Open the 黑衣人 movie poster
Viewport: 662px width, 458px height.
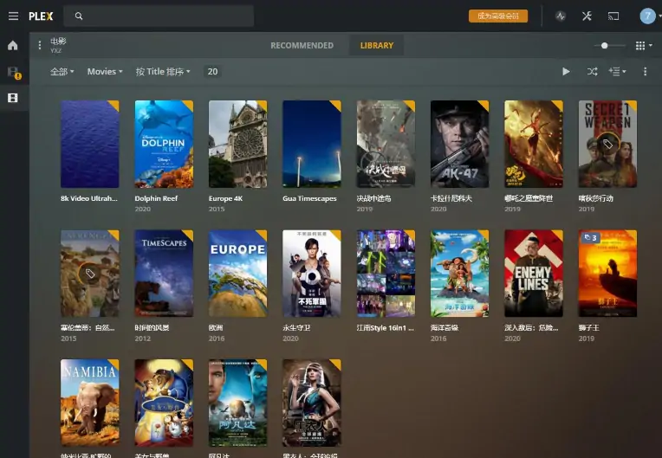pos(312,403)
